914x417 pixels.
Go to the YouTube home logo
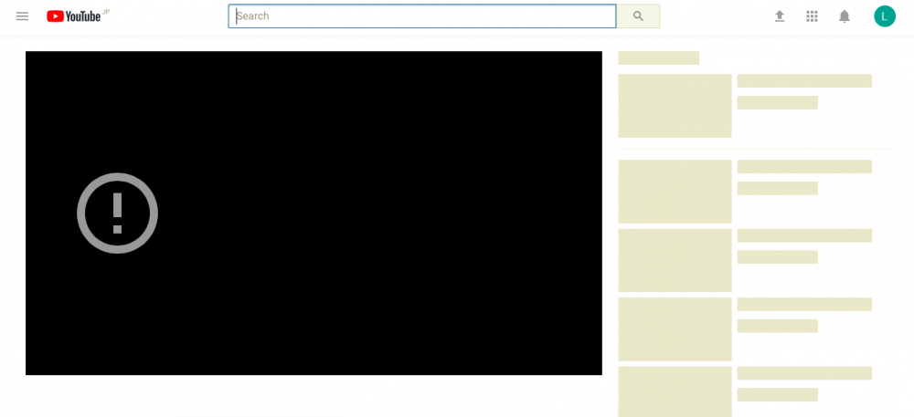tap(74, 16)
